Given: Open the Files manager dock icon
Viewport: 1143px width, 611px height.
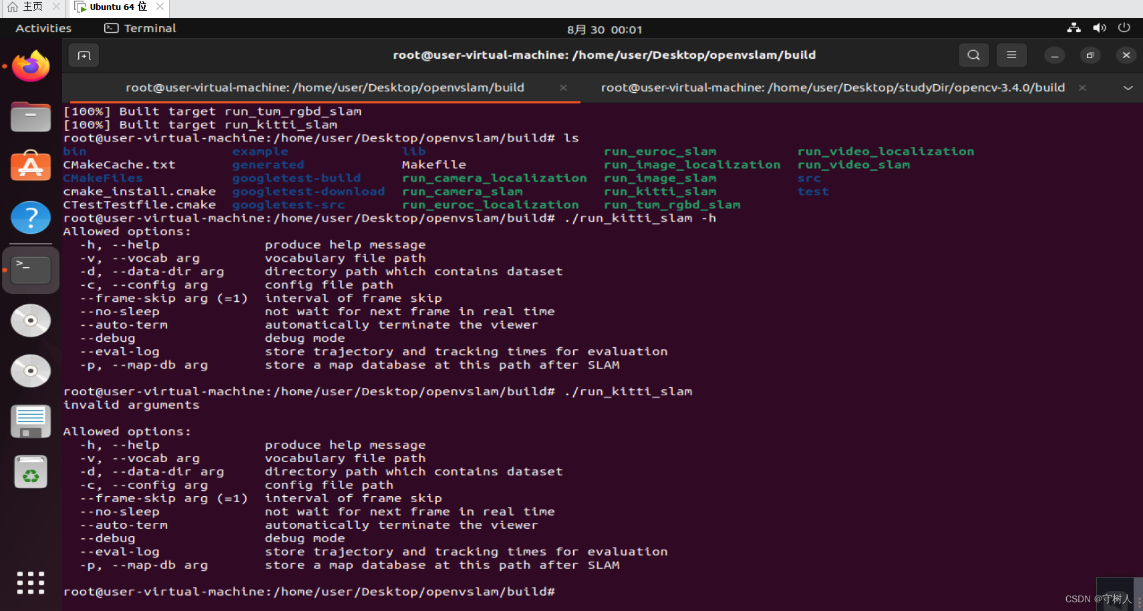Looking at the screenshot, I should pyautogui.click(x=31, y=117).
